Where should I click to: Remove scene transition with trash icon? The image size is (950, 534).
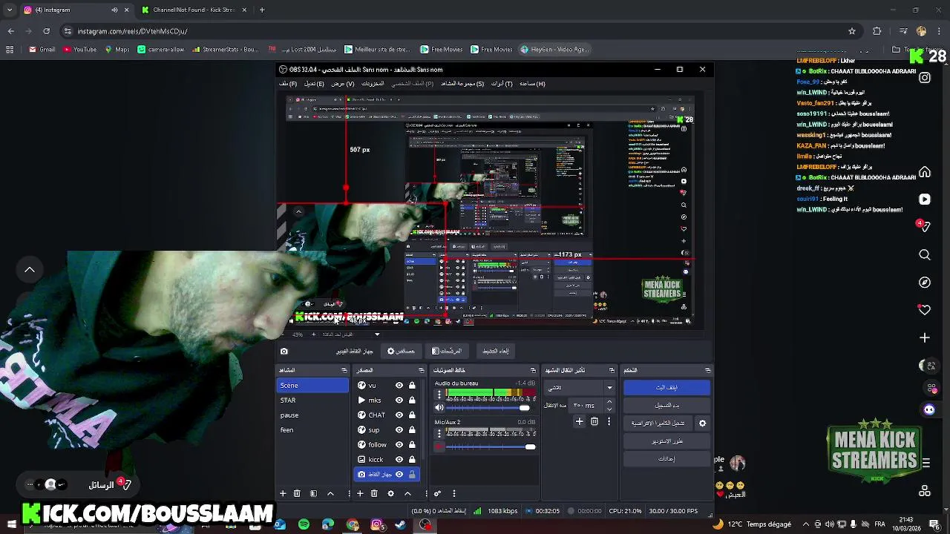point(594,421)
